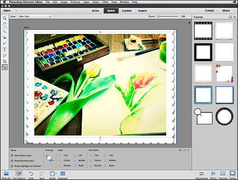This screenshot has width=238, height=180.
Task: Click the Open button
Action: [7, 11]
